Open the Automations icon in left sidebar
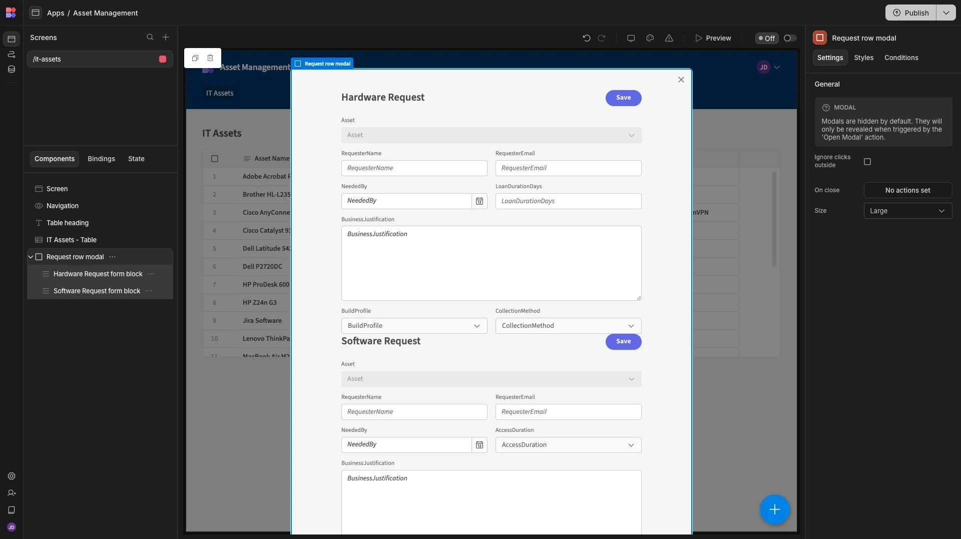The width and height of the screenshot is (961, 539). point(12,54)
